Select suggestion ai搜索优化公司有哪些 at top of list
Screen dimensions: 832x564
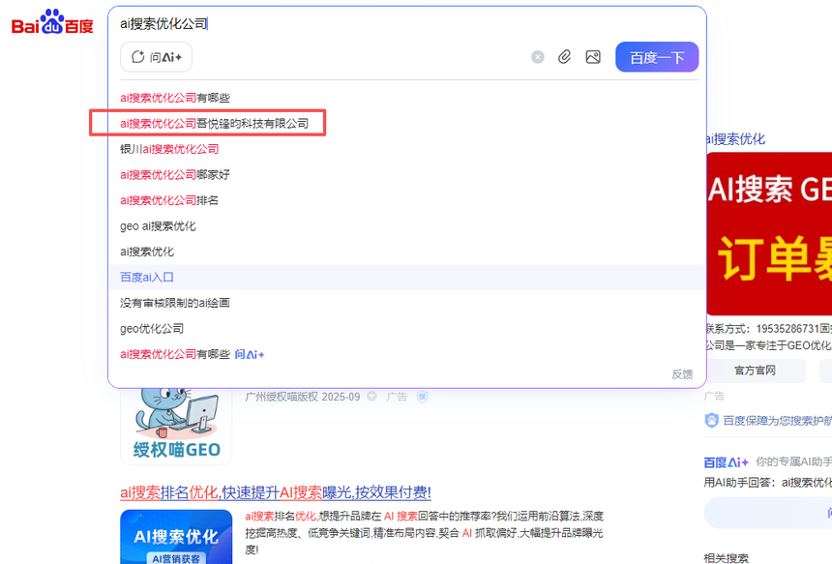[x=174, y=98]
